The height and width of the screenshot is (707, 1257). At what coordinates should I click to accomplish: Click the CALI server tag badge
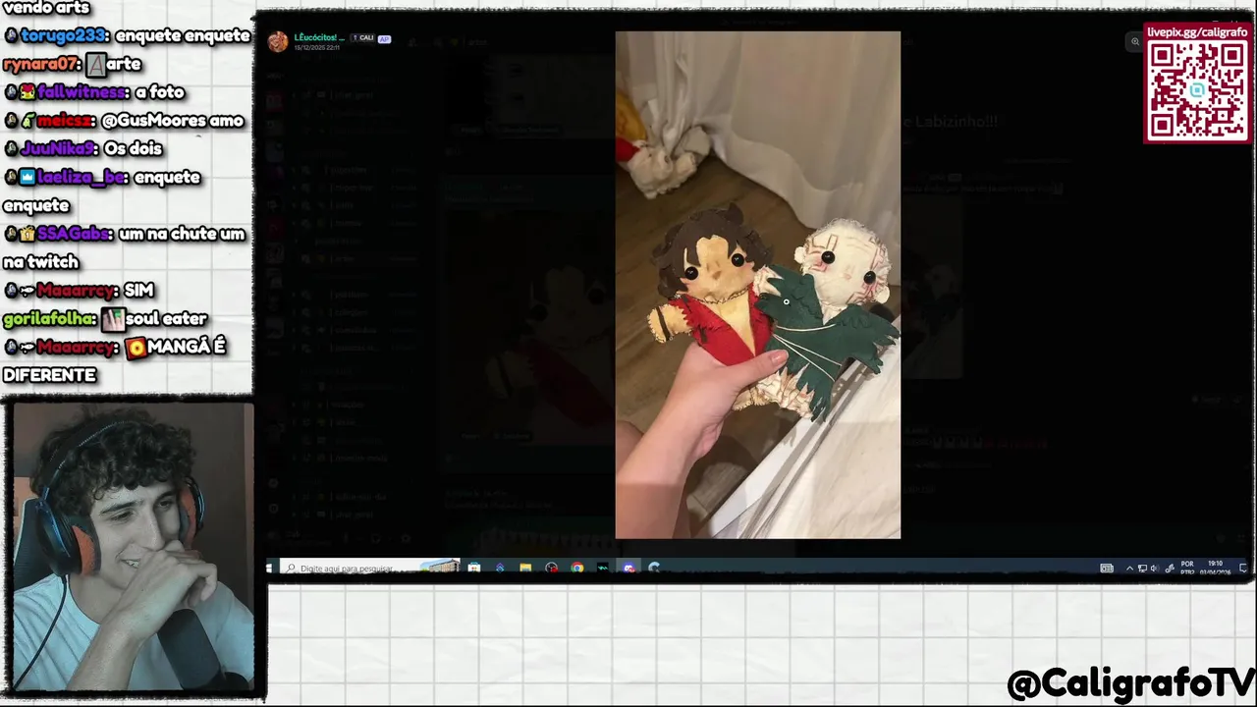coord(364,38)
